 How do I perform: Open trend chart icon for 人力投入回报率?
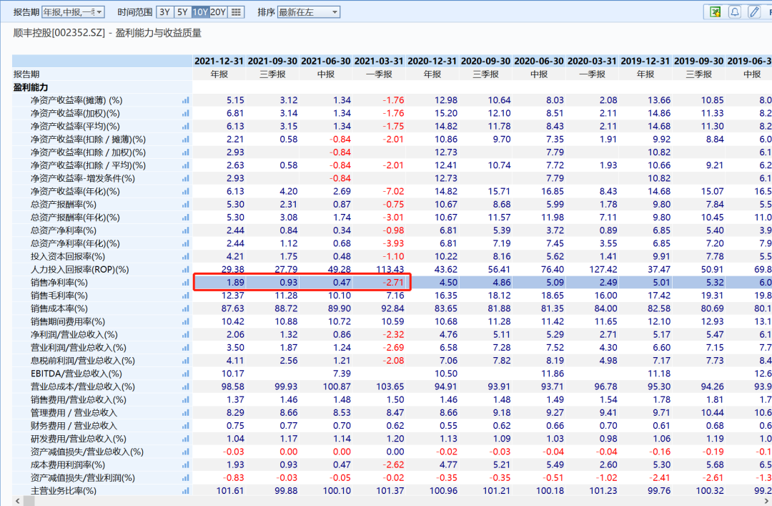point(186,269)
